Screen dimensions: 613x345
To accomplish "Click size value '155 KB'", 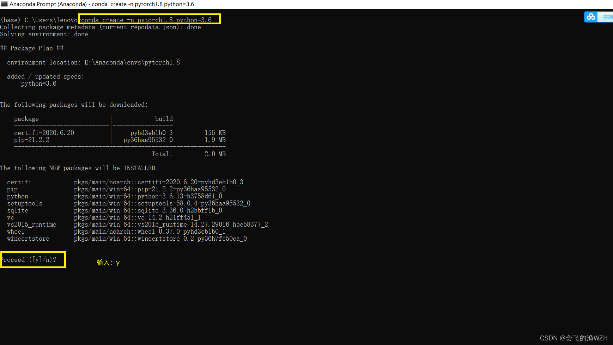I will pyautogui.click(x=215, y=133).
